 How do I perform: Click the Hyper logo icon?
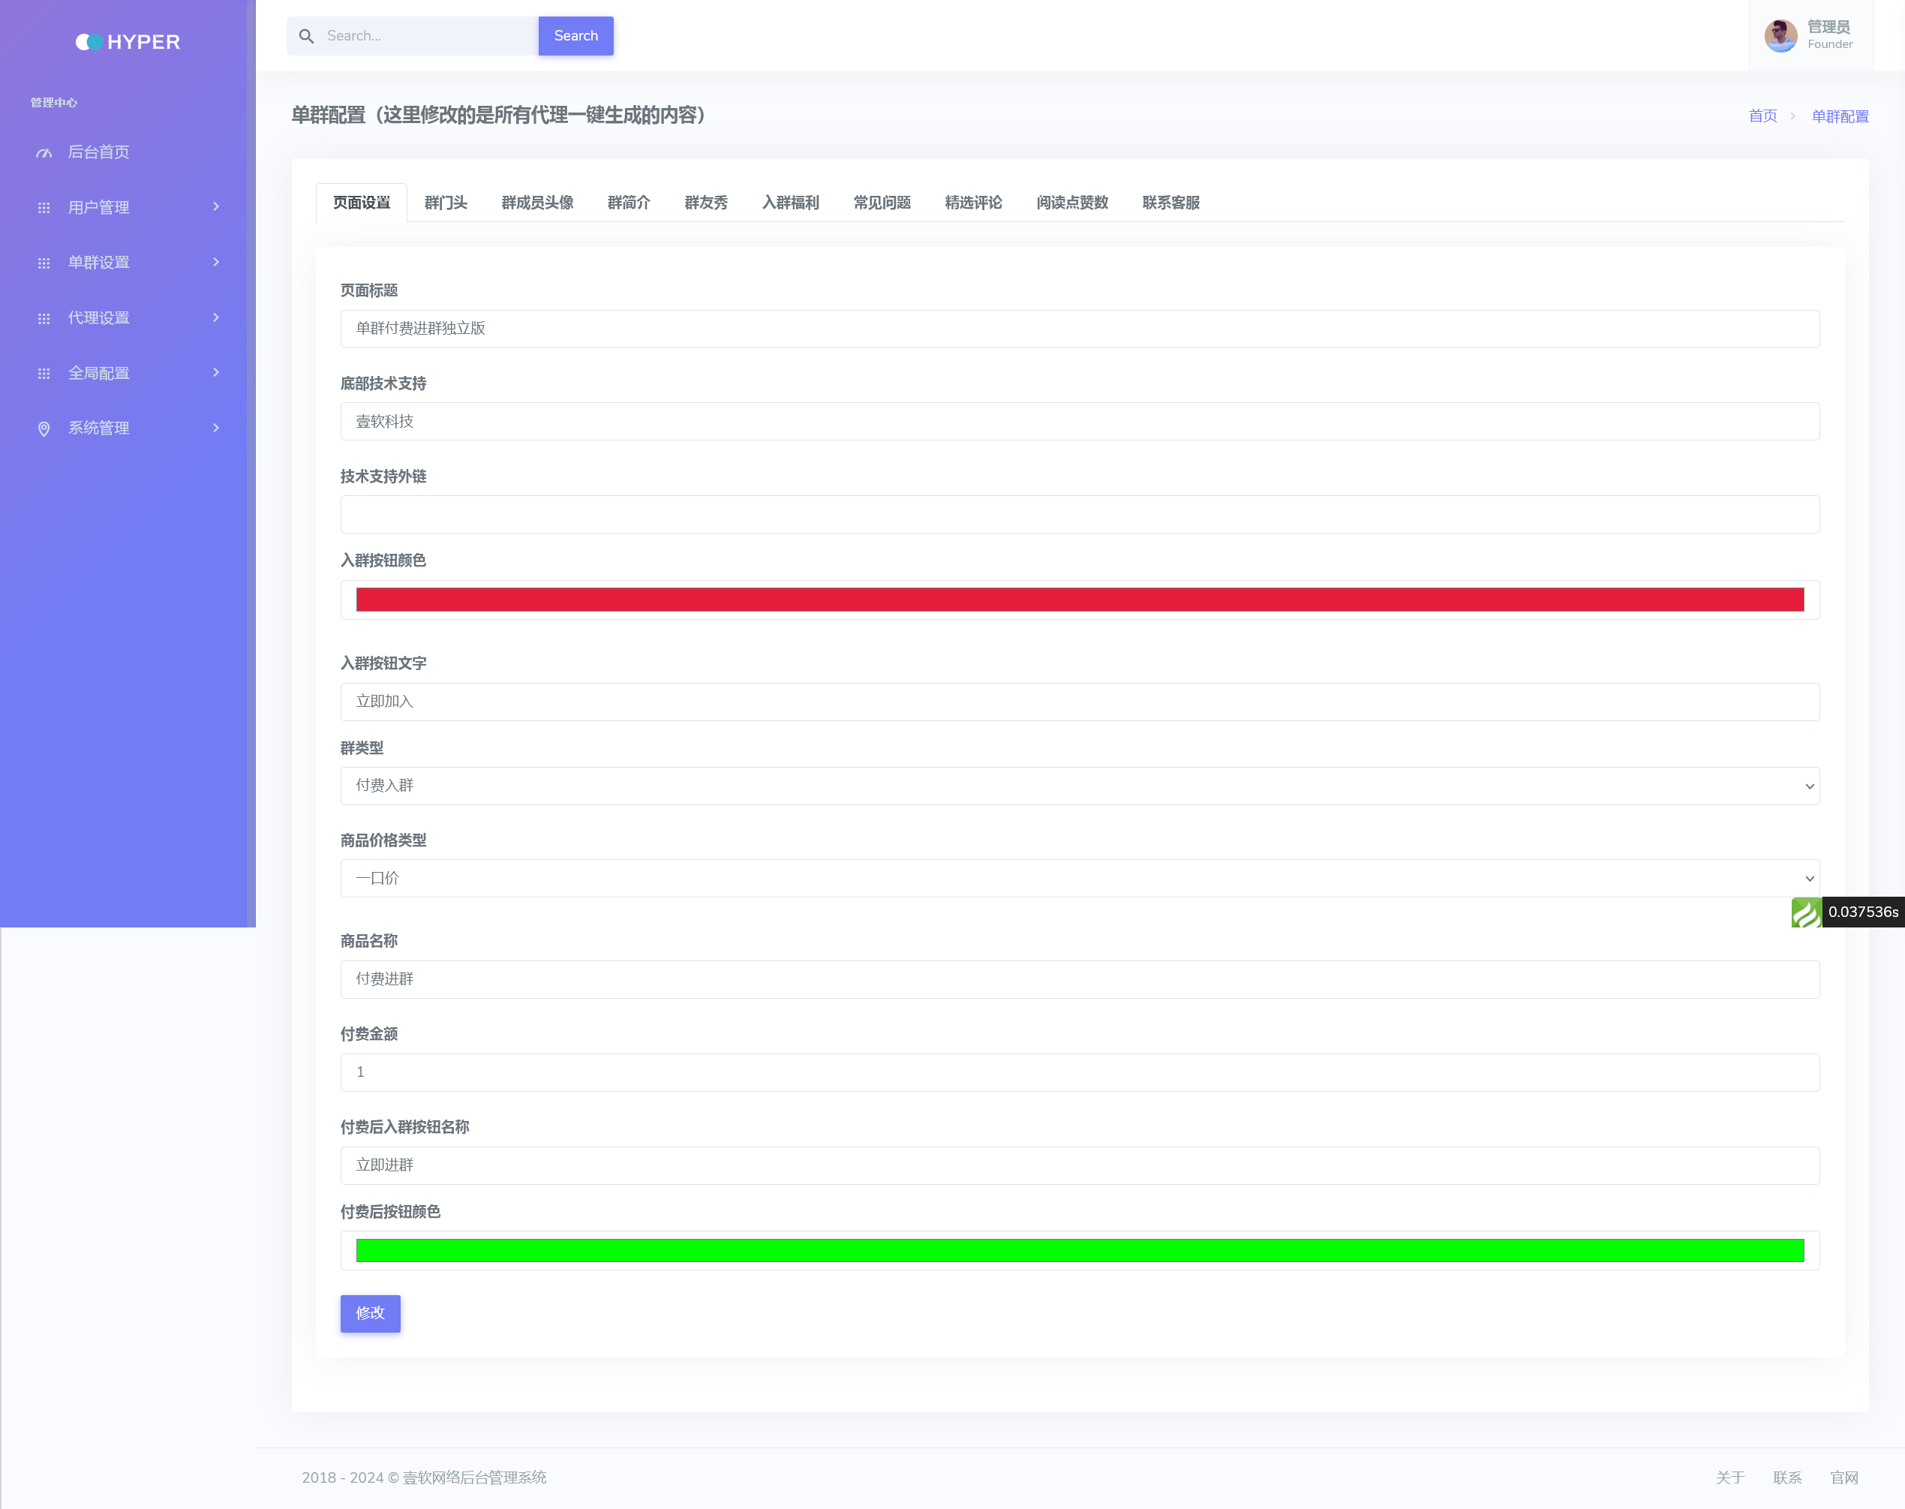(x=89, y=41)
